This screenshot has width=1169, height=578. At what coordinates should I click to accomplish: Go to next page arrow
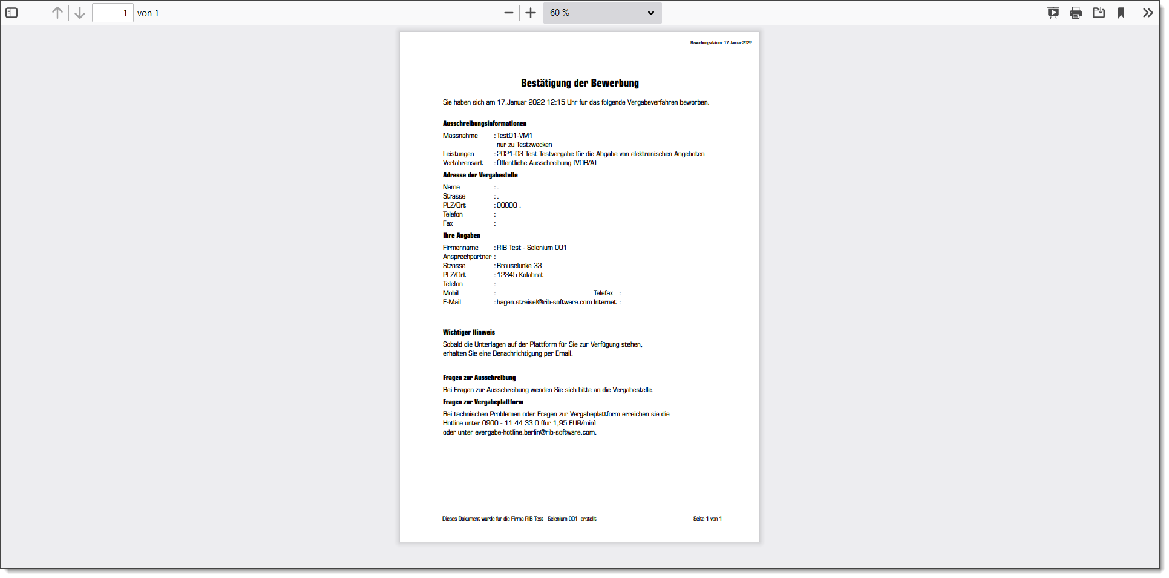(80, 13)
